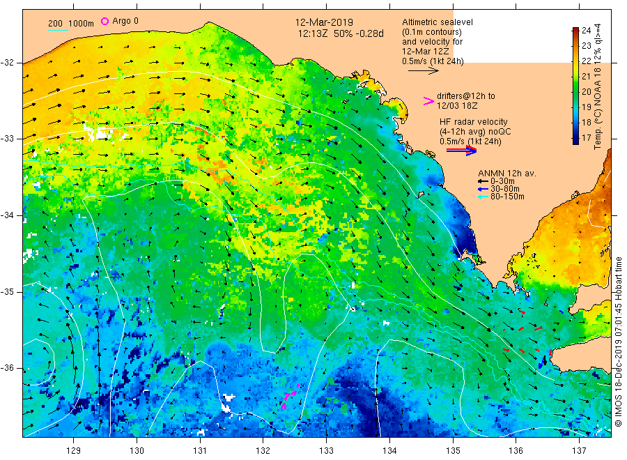Click the 'Altimetric sealevel' label
Screen dimensions: 627x460
438,22
